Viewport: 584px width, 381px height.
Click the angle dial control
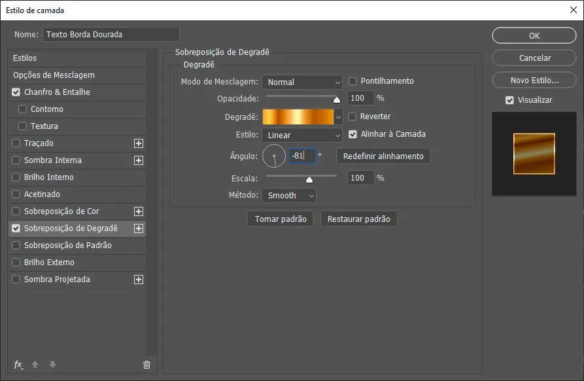pos(274,156)
